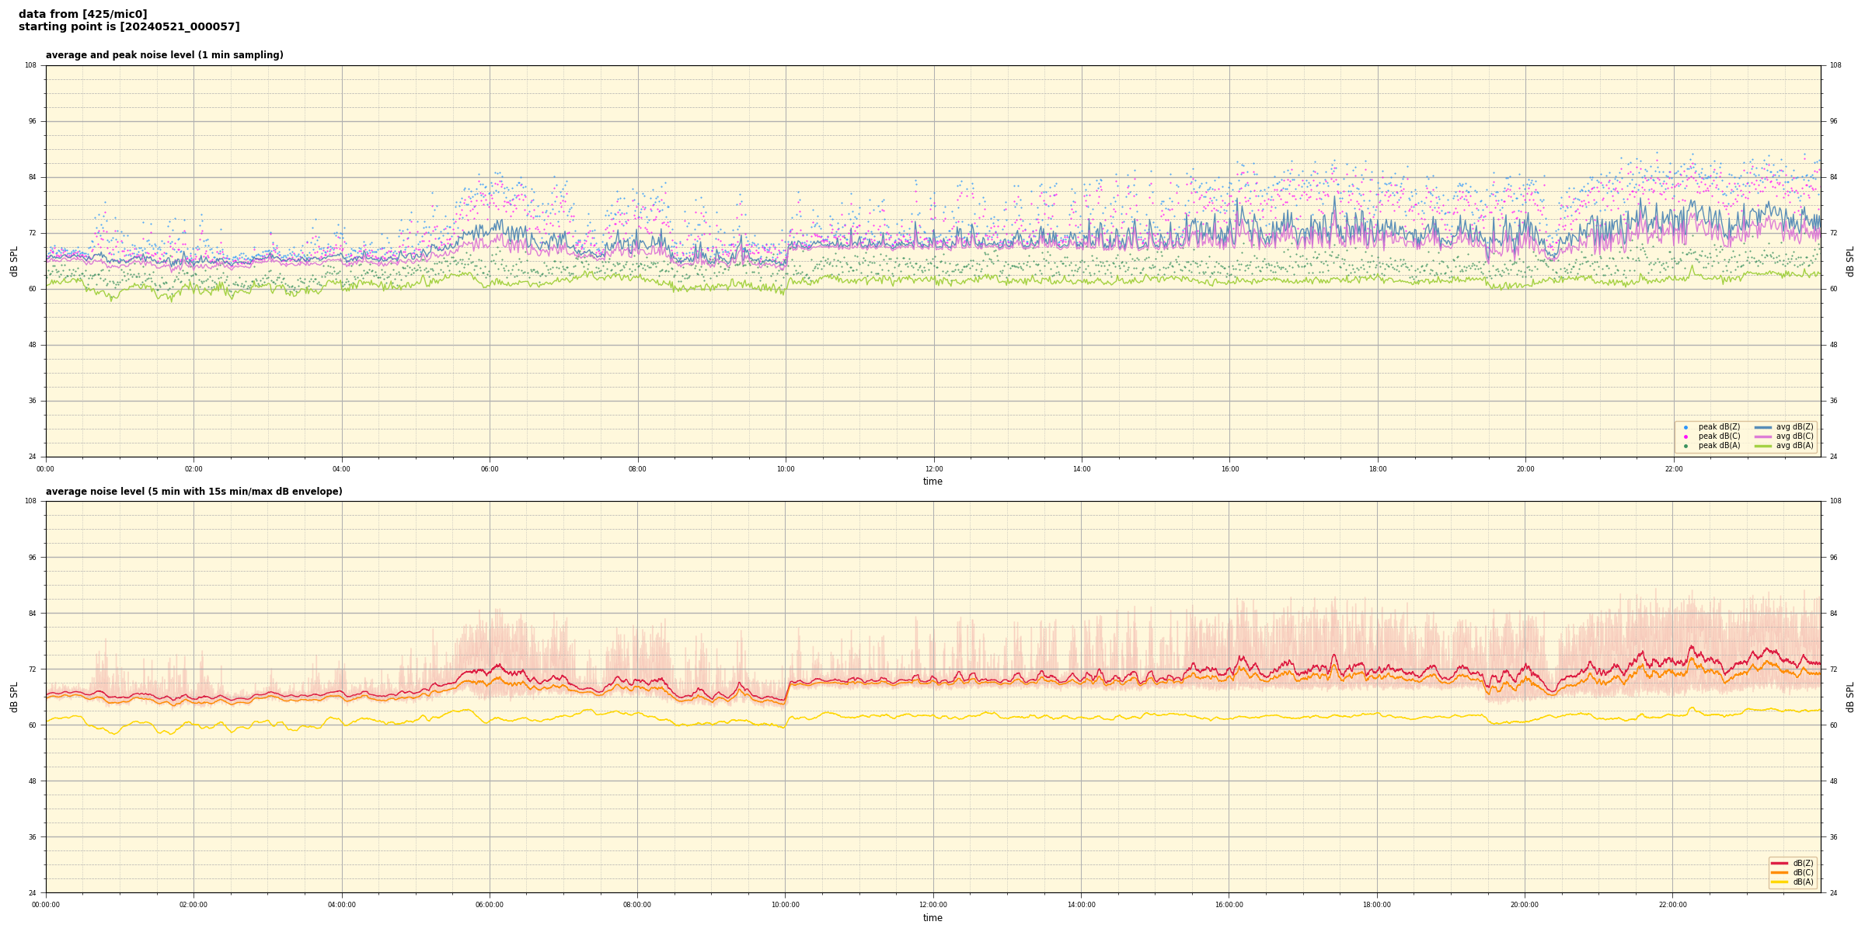Click the orange dB(C) swatch in bottom legend

pos(1779,872)
